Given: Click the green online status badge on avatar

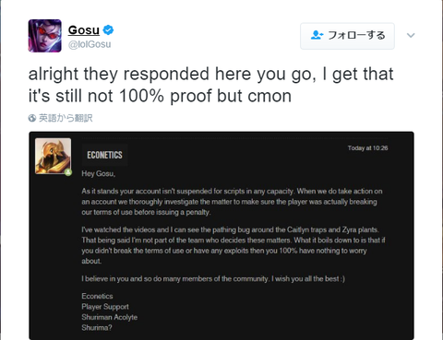Looking at the screenshot, I should 68,172.
